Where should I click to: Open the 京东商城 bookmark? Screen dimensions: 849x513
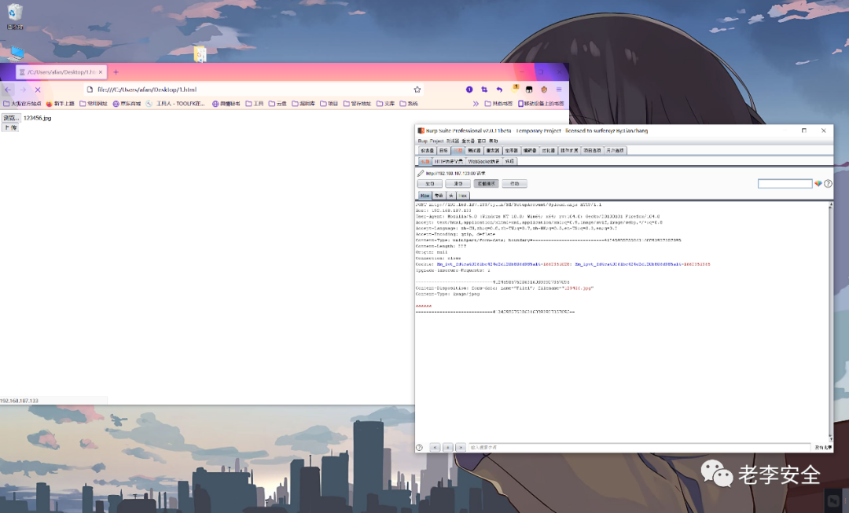pyautogui.click(x=127, y=104)
